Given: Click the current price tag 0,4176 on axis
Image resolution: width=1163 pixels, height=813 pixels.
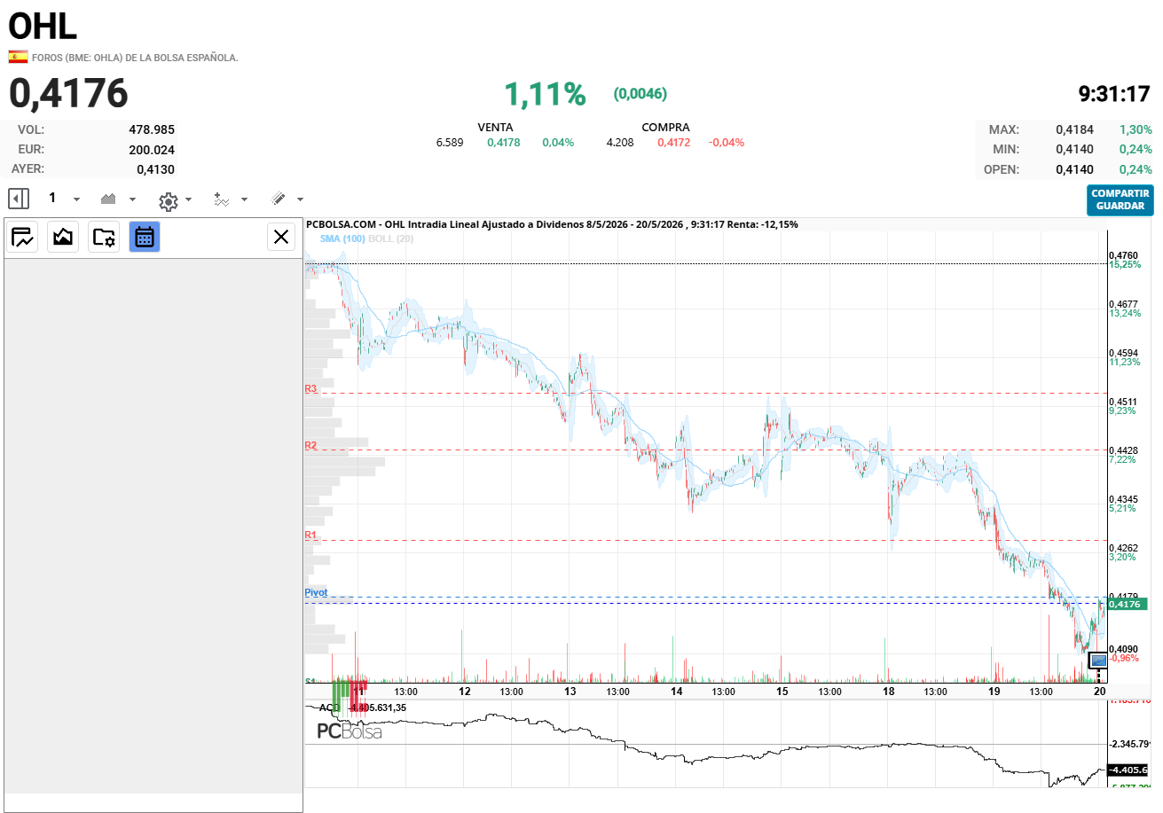Looking at the screenshot, I should tap(1127, 604).
